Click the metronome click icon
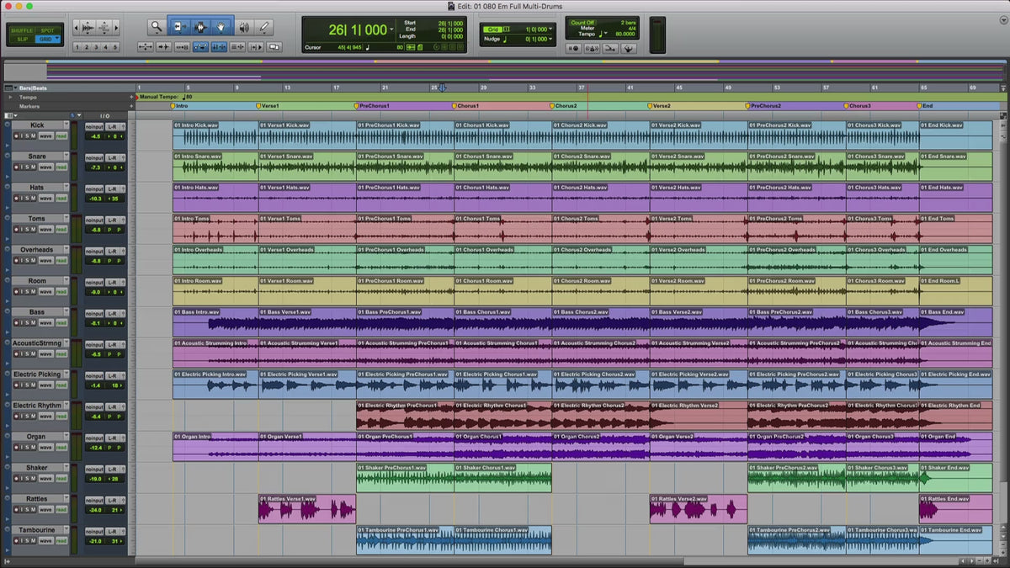Viewport: 1010px width, 568px height. coord(593,49)
